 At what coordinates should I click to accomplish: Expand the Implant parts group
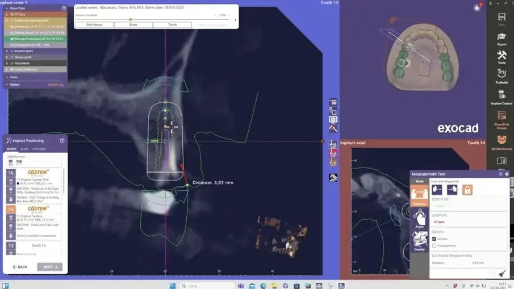7,51
